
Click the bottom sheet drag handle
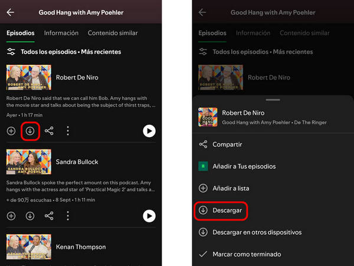click(x=273, y=100)
